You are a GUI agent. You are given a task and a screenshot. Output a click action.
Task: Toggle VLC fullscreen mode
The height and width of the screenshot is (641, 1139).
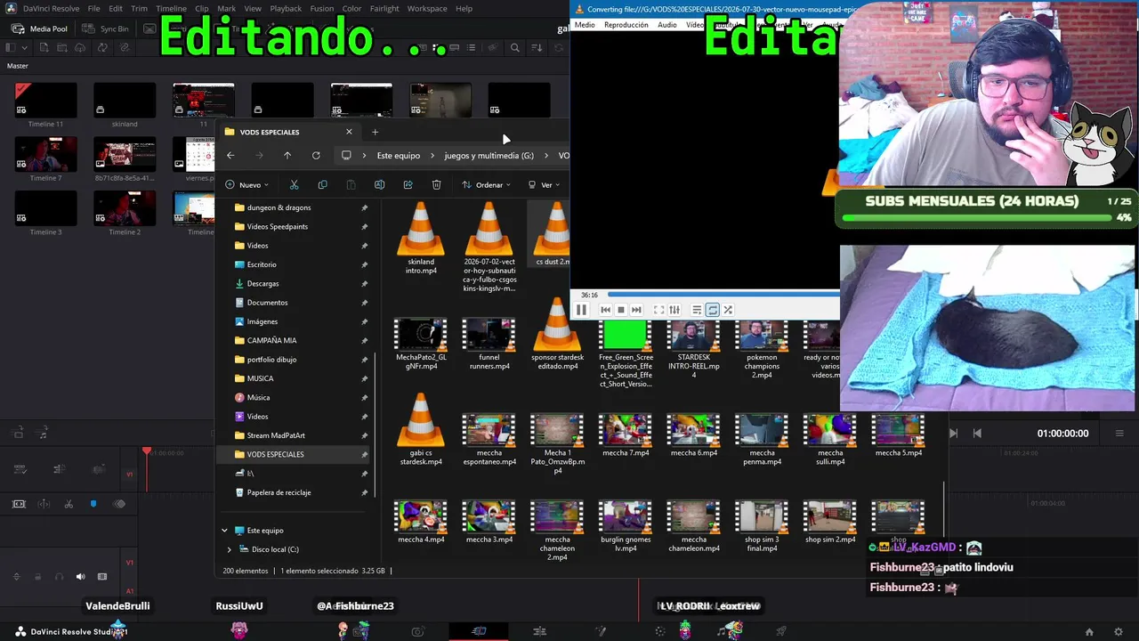pyautogui.click(x=659, y=310)
